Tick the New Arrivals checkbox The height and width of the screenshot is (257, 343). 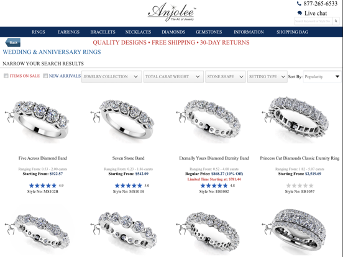pos(45,76)
